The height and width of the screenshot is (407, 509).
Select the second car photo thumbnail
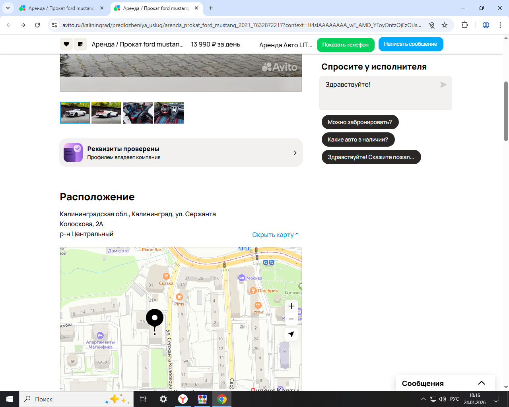click(106, 113)
